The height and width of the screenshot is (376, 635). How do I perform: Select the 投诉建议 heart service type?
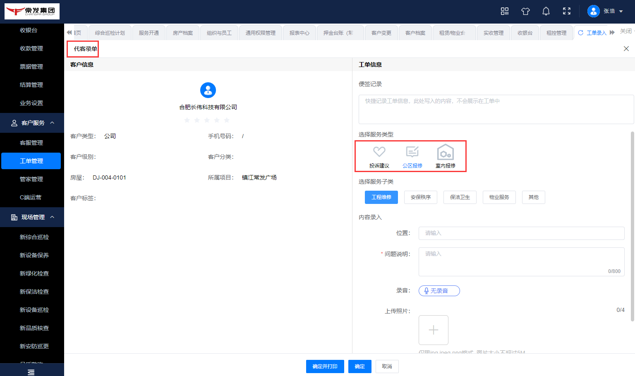pyautogui.click(x=379, y=157)
